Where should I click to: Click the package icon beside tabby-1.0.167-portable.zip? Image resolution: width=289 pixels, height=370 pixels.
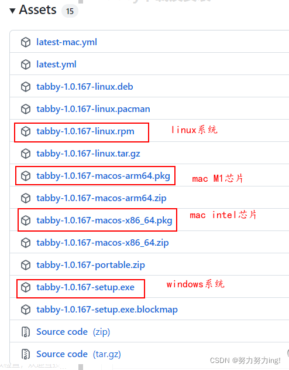click(26, 265)
